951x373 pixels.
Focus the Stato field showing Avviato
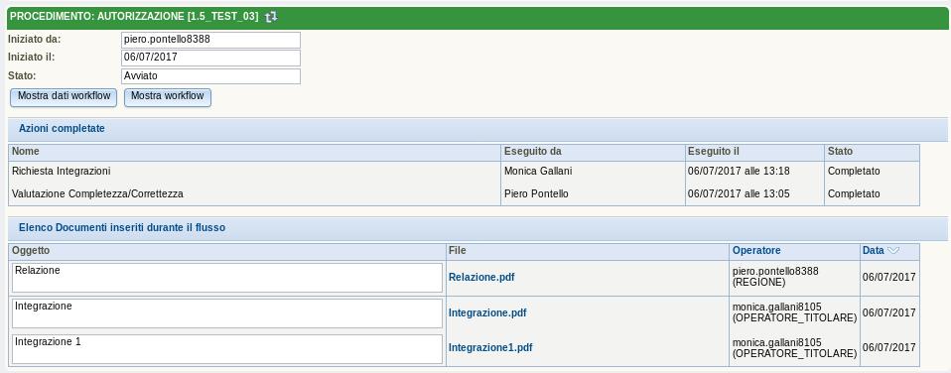(x=210, y=76)
